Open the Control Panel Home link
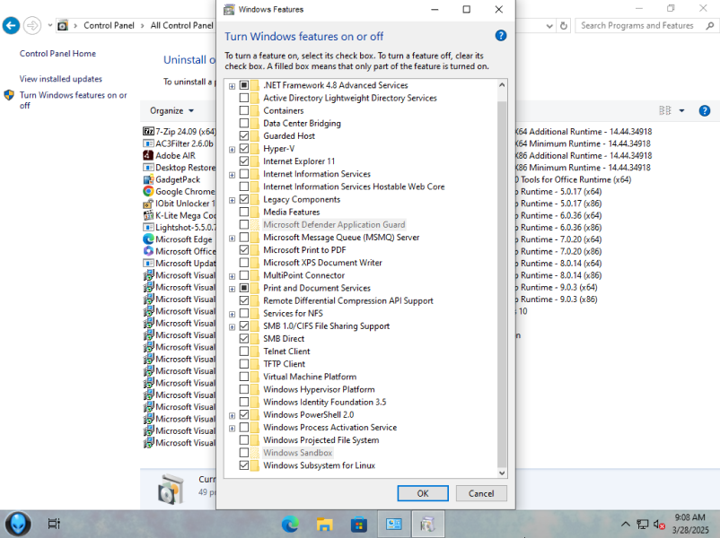The image size is (720, 538). click(57, 54)
